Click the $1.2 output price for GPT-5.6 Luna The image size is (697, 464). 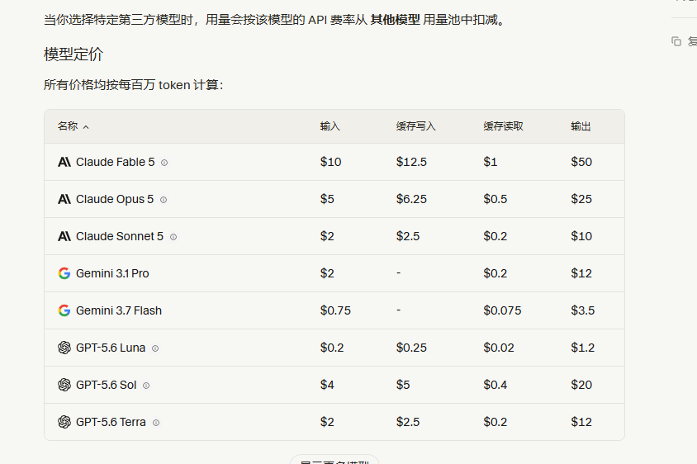coord(583,348)
